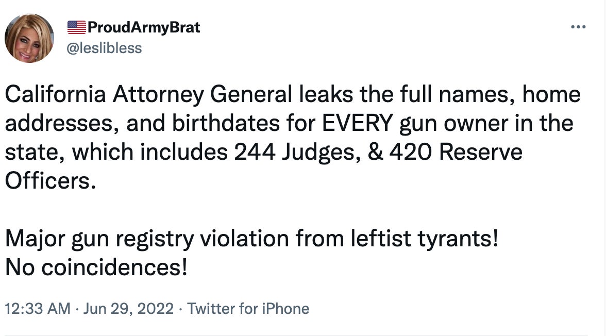
Task: Click the word "Officers." in the tweet
Action: coord(50,181)
